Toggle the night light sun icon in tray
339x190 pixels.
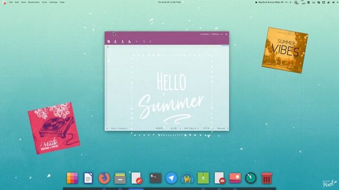(x=297, y=2)
